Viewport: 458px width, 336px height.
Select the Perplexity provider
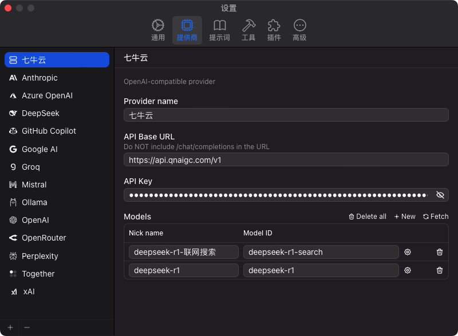[x=57, y=256]
